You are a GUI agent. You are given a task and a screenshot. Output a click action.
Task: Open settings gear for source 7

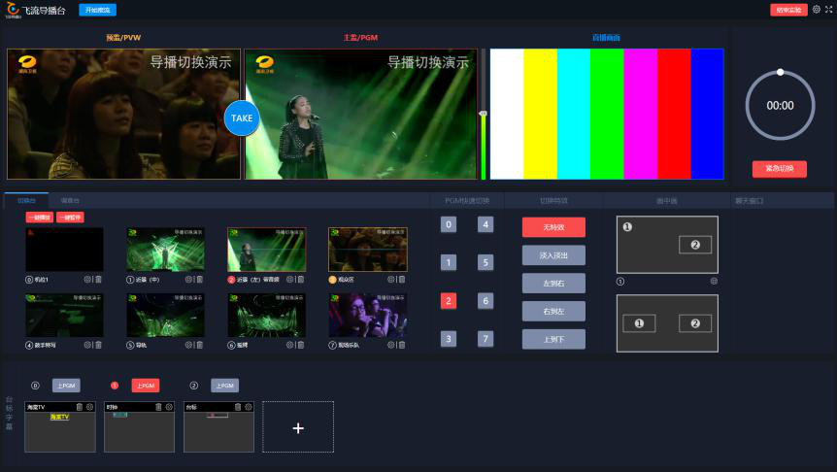point(390,345)
